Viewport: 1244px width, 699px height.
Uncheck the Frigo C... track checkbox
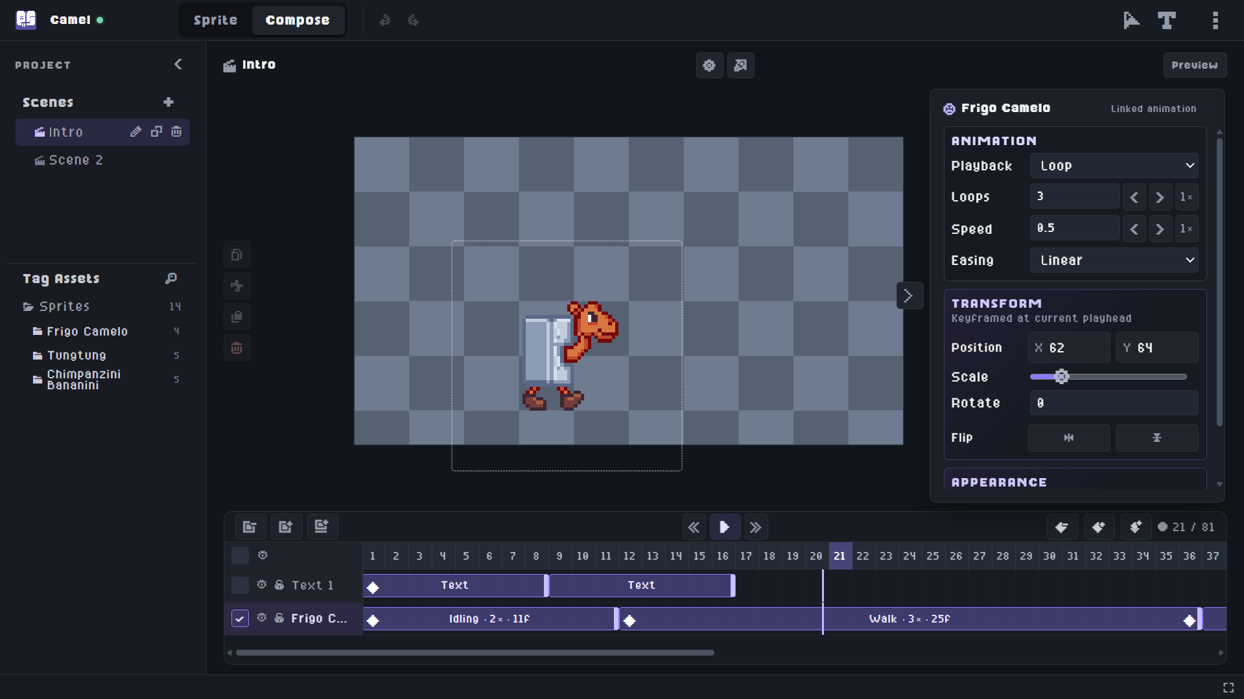240,619
